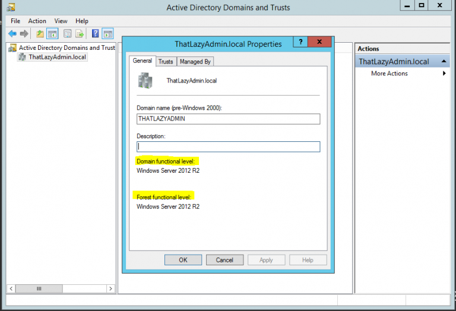
Task: Click into the Description text field
Action: point(228,147)
